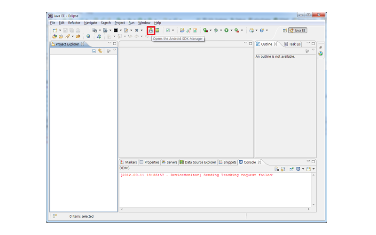Select the Java EE perspective button
Screen dimensions: 376x235
click(x=298, y=31)
